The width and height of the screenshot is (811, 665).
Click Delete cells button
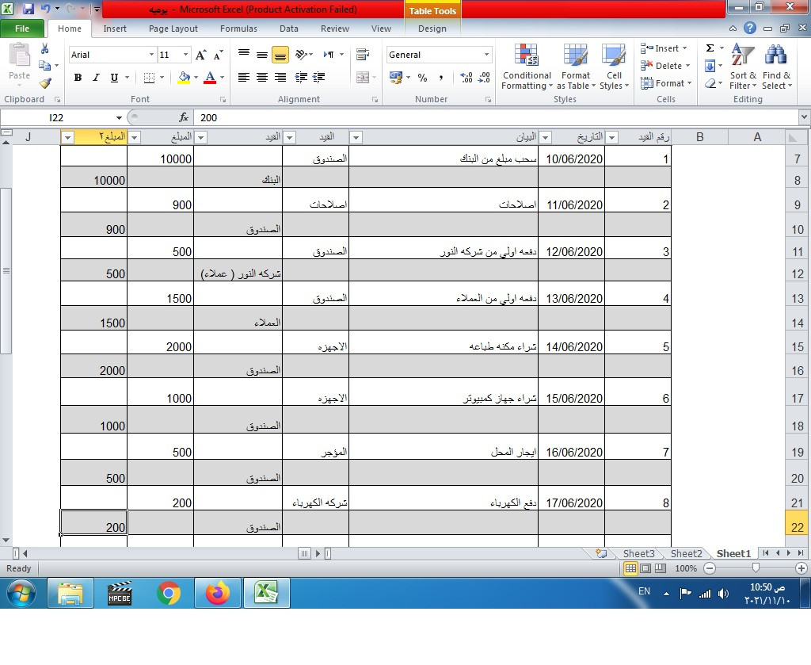pos(665,66)
